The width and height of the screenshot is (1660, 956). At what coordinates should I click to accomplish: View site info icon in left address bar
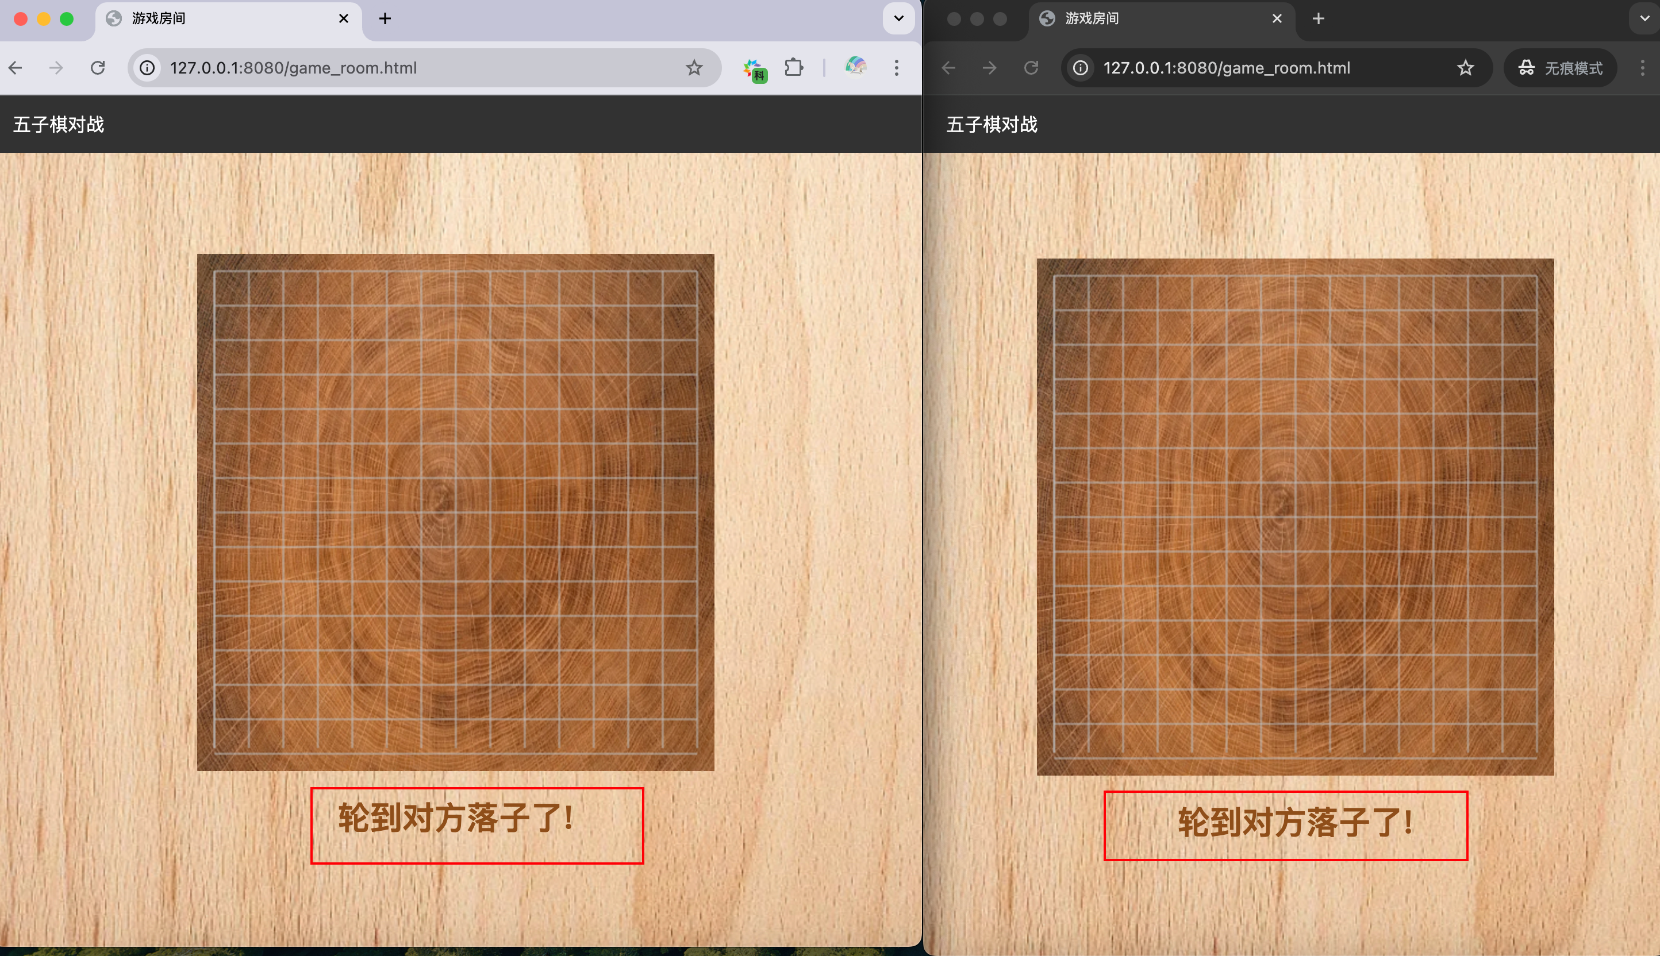(x=148, y=68)
